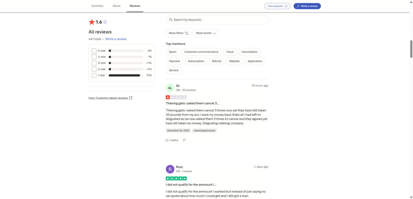Switch to the Summary tab
This screenshot has width=413, height=199.
(98, 6)
